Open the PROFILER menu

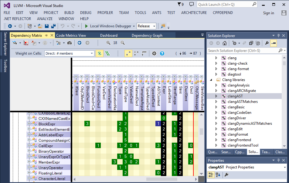click(x=105, y=13)
